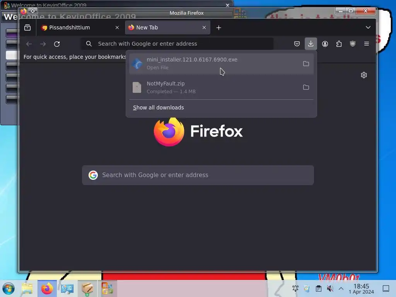396x297 pixels.
Task: Show mini_installer exe in folder
Action: point(306,63)
